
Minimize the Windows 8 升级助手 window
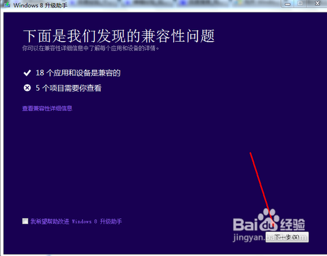tap(288, 4)
